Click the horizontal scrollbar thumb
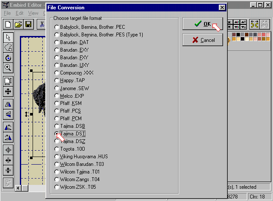Screen dimensions: 273x201 (x=25, y=188)
